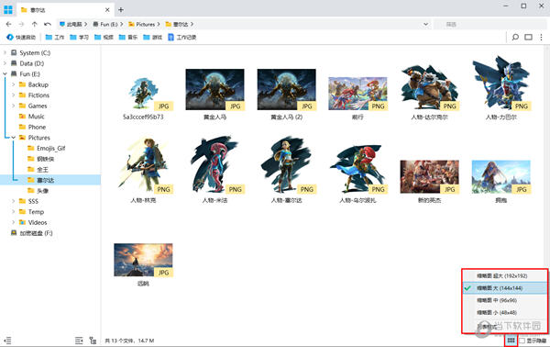
Task: Choose 缩略图 小 (48x48) view option
Action: (504, 313)
